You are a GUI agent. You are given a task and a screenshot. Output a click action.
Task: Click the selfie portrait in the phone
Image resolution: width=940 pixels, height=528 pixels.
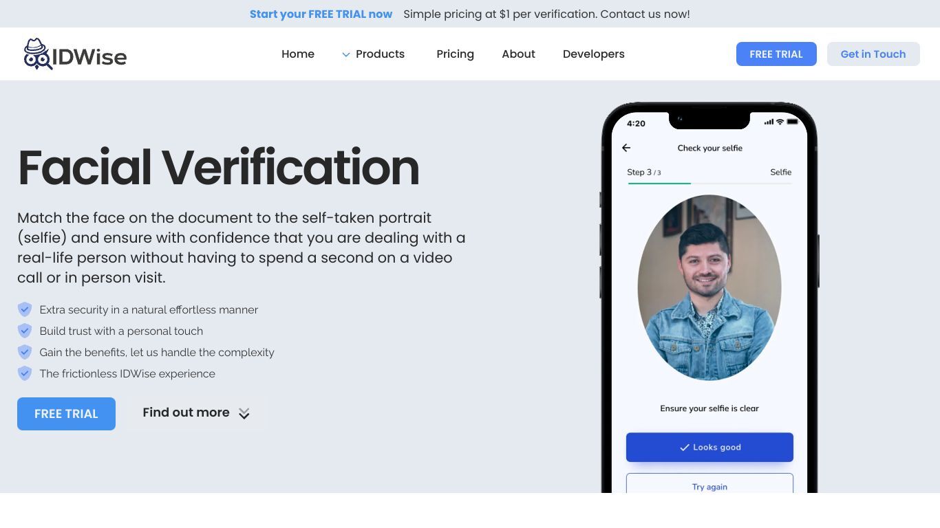point(709,287)
